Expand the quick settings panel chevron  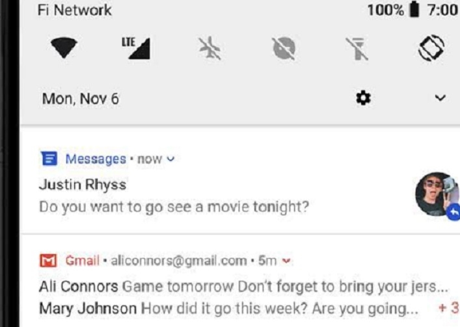point(440,99)
